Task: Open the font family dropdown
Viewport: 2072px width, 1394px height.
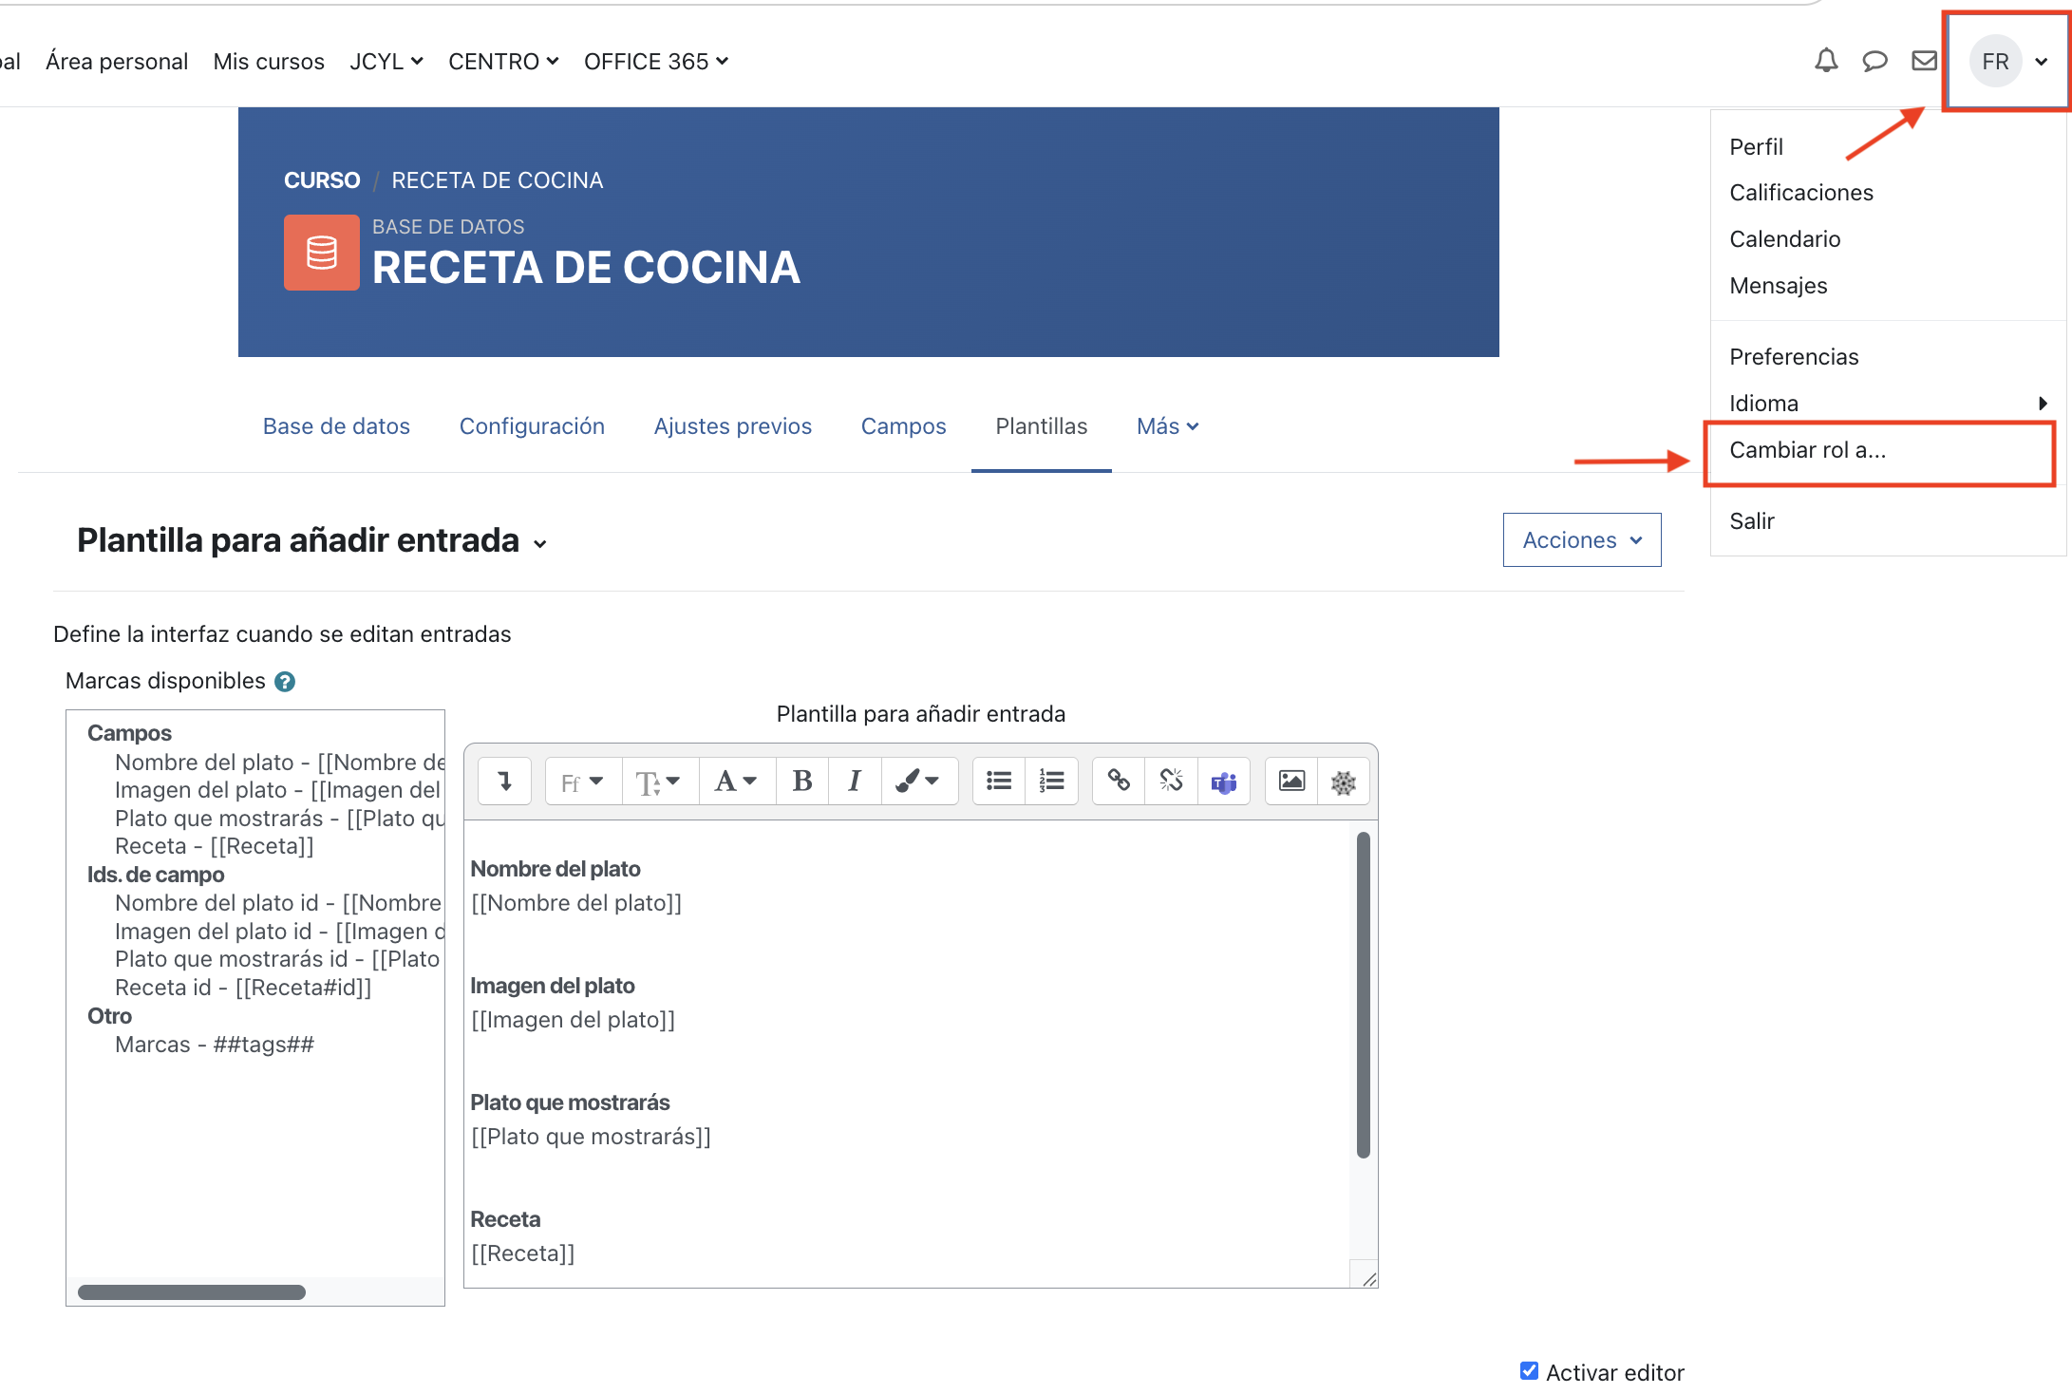Action: [583, 781]
